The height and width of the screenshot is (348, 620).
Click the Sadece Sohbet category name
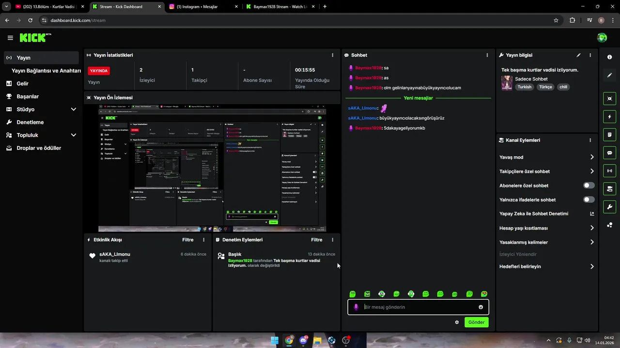531,79
